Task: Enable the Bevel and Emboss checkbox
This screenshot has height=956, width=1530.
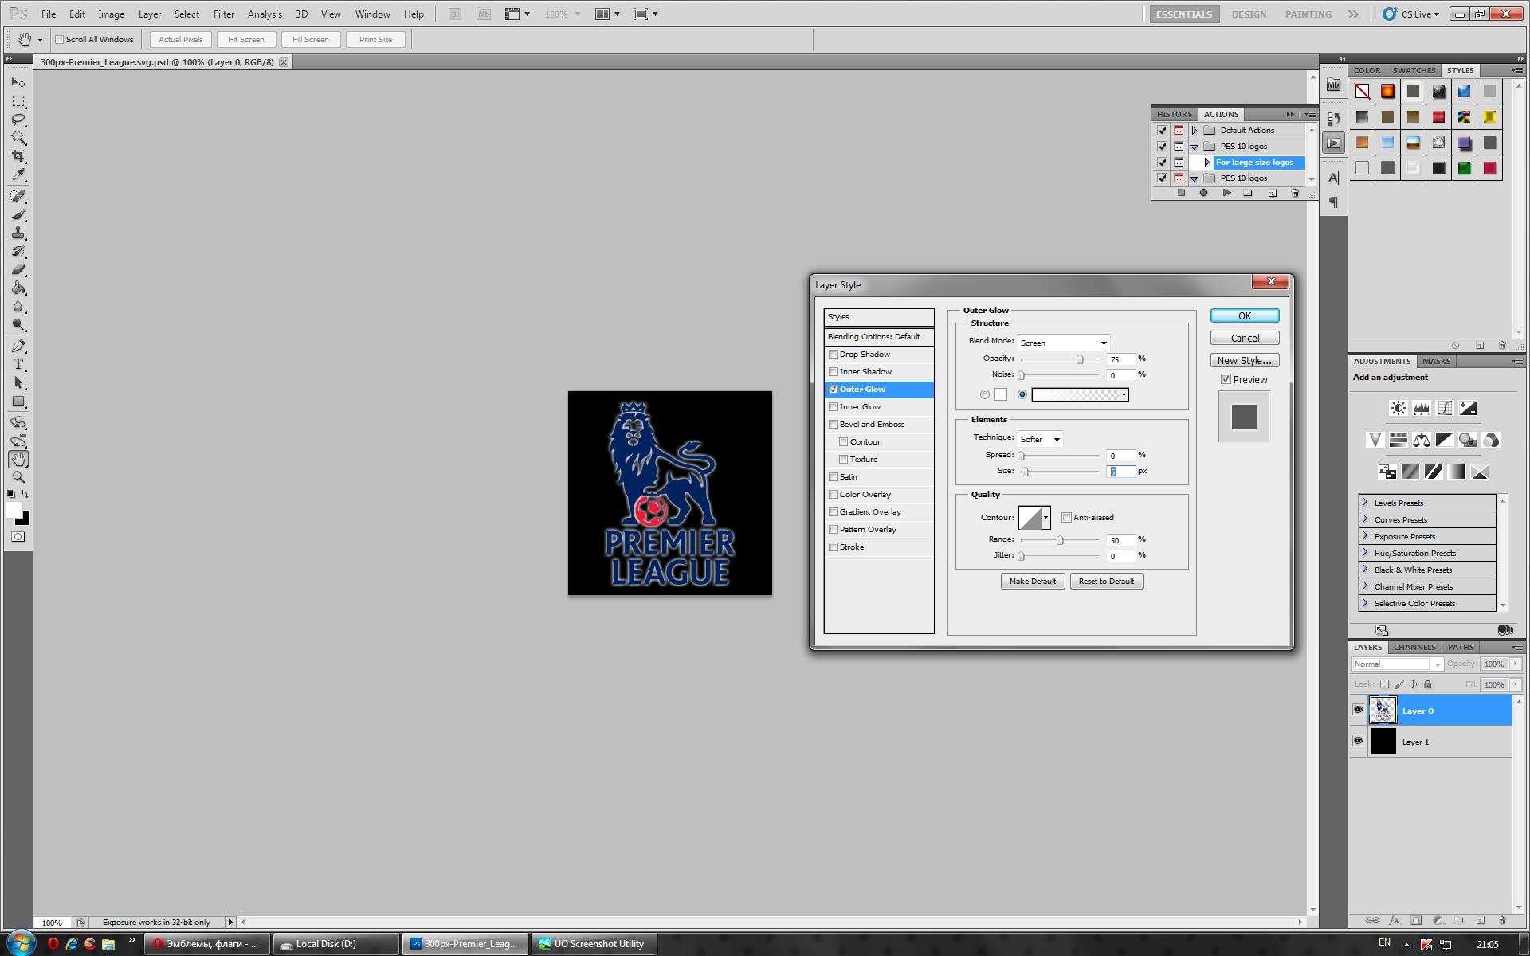Action: click(x=833, y=425)
